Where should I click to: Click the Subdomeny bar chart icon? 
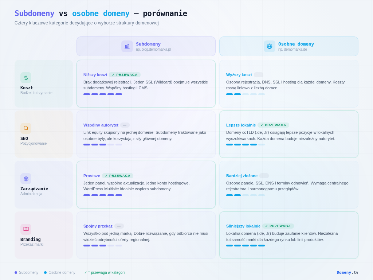pos(127,46)
